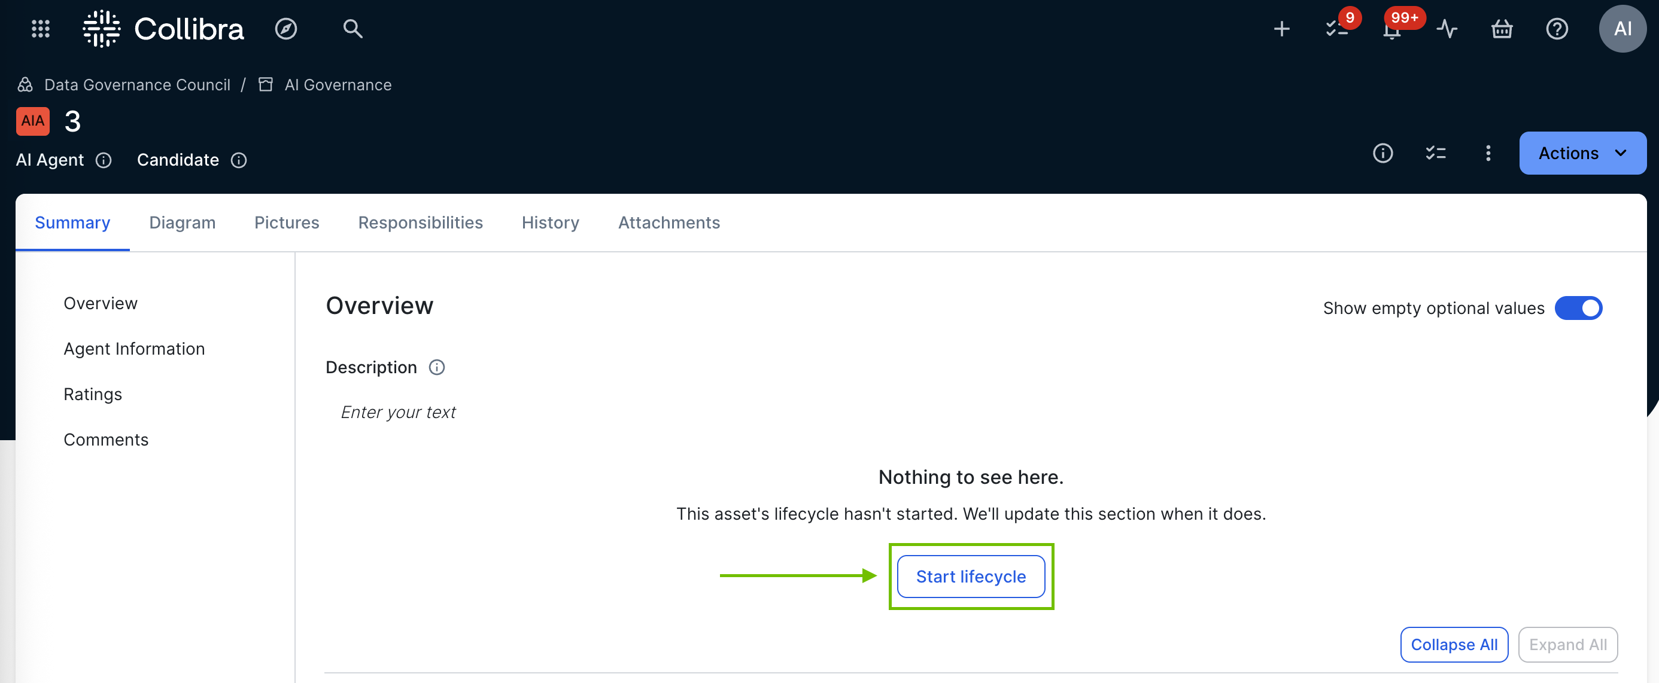The width and height of the screenshot is (1659, 683).
Task: Open the app switcher grid icon
Action: [41, 29]
